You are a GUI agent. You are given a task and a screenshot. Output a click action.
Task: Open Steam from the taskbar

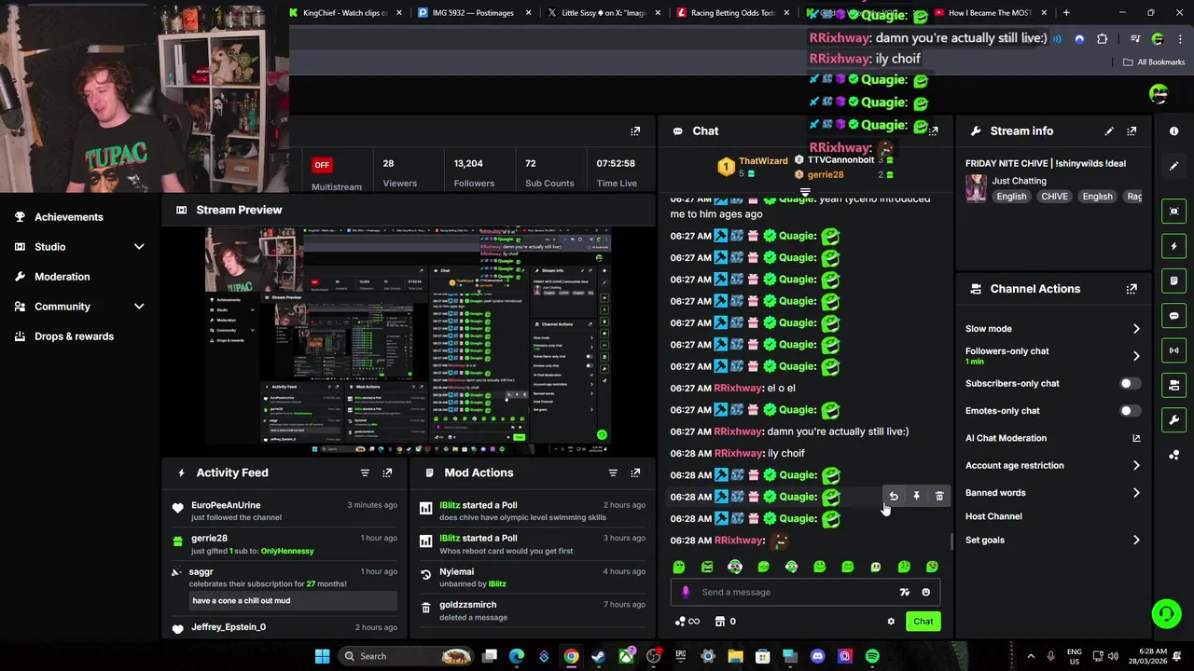598,656
